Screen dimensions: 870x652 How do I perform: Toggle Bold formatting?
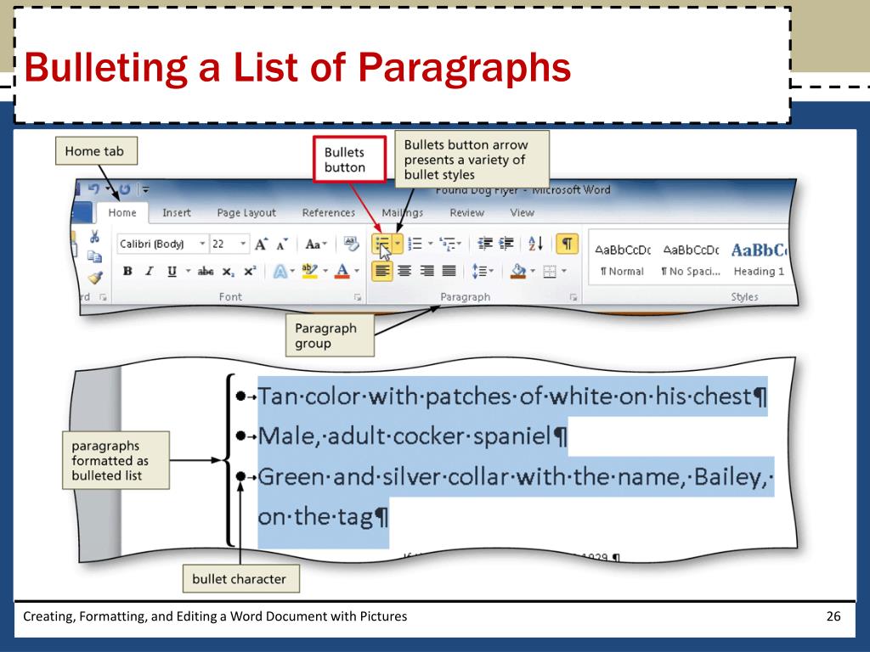point(127,271)
